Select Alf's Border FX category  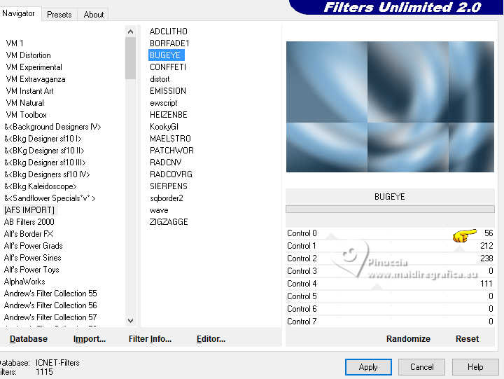[28, 233]
